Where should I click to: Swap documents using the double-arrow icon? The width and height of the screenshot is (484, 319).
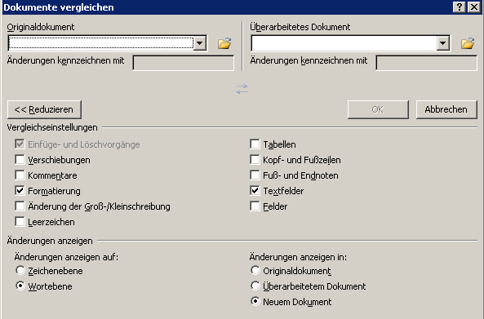pyautogui.click(x=242, y=89)
